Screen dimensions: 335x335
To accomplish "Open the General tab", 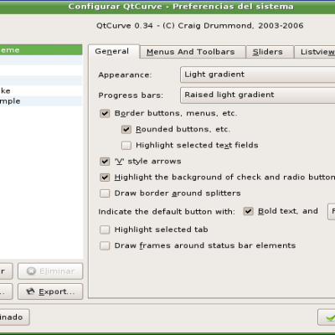I will pos(114,51).
